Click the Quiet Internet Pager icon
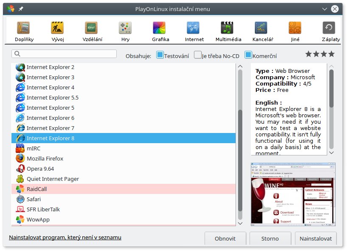 (x=20, y=179)
